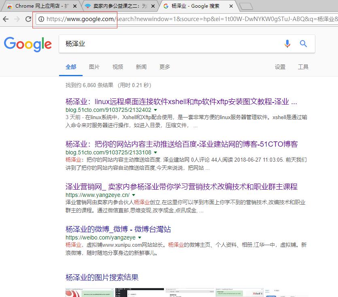Submit search with magnifier icon
This screenshot has width=338, height=297.
[303, 44]
